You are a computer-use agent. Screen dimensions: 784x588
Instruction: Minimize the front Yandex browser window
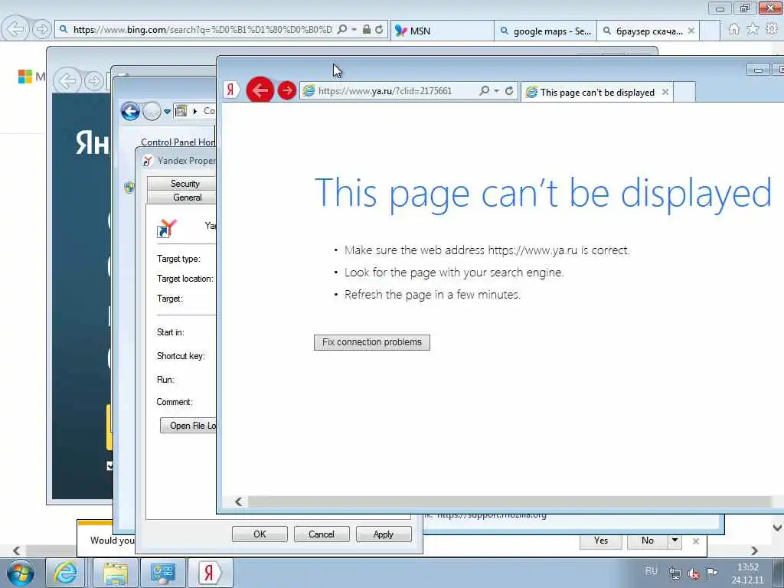tap(758, 70)
